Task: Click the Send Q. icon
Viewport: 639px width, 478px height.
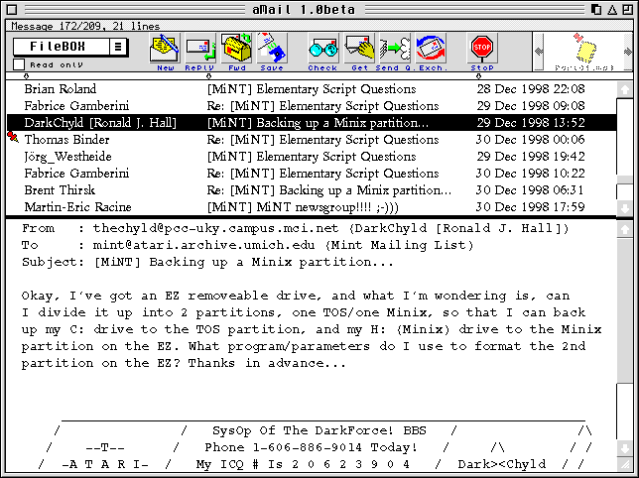Action: pyautogui.click(x=394, y=51)
